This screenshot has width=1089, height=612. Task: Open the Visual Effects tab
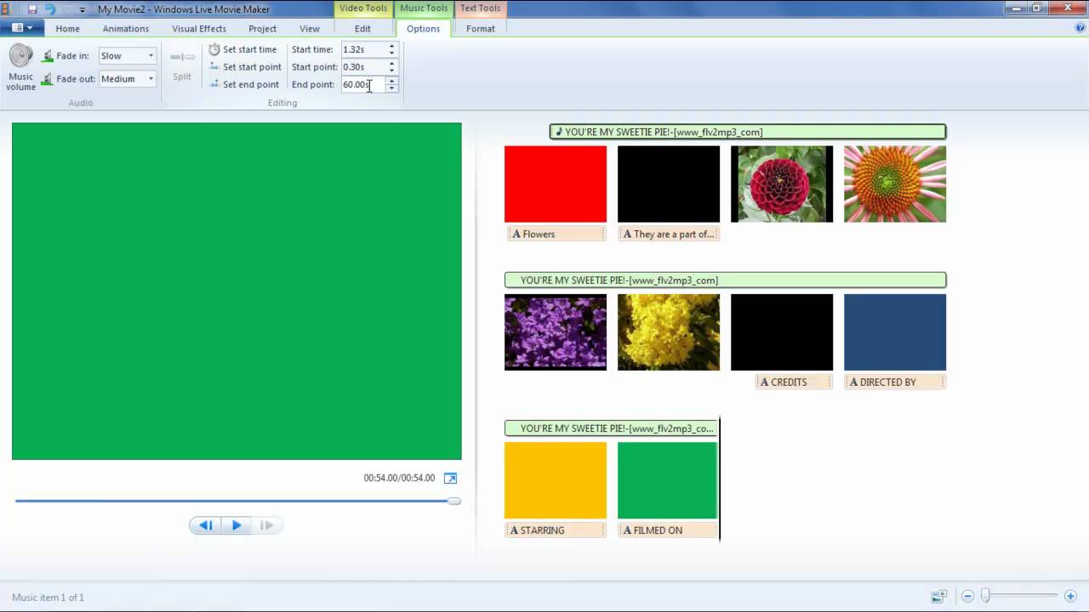[199, 29]
